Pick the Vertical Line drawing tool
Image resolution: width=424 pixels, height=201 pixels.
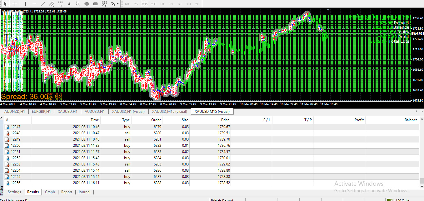click(x=25, y=4)
